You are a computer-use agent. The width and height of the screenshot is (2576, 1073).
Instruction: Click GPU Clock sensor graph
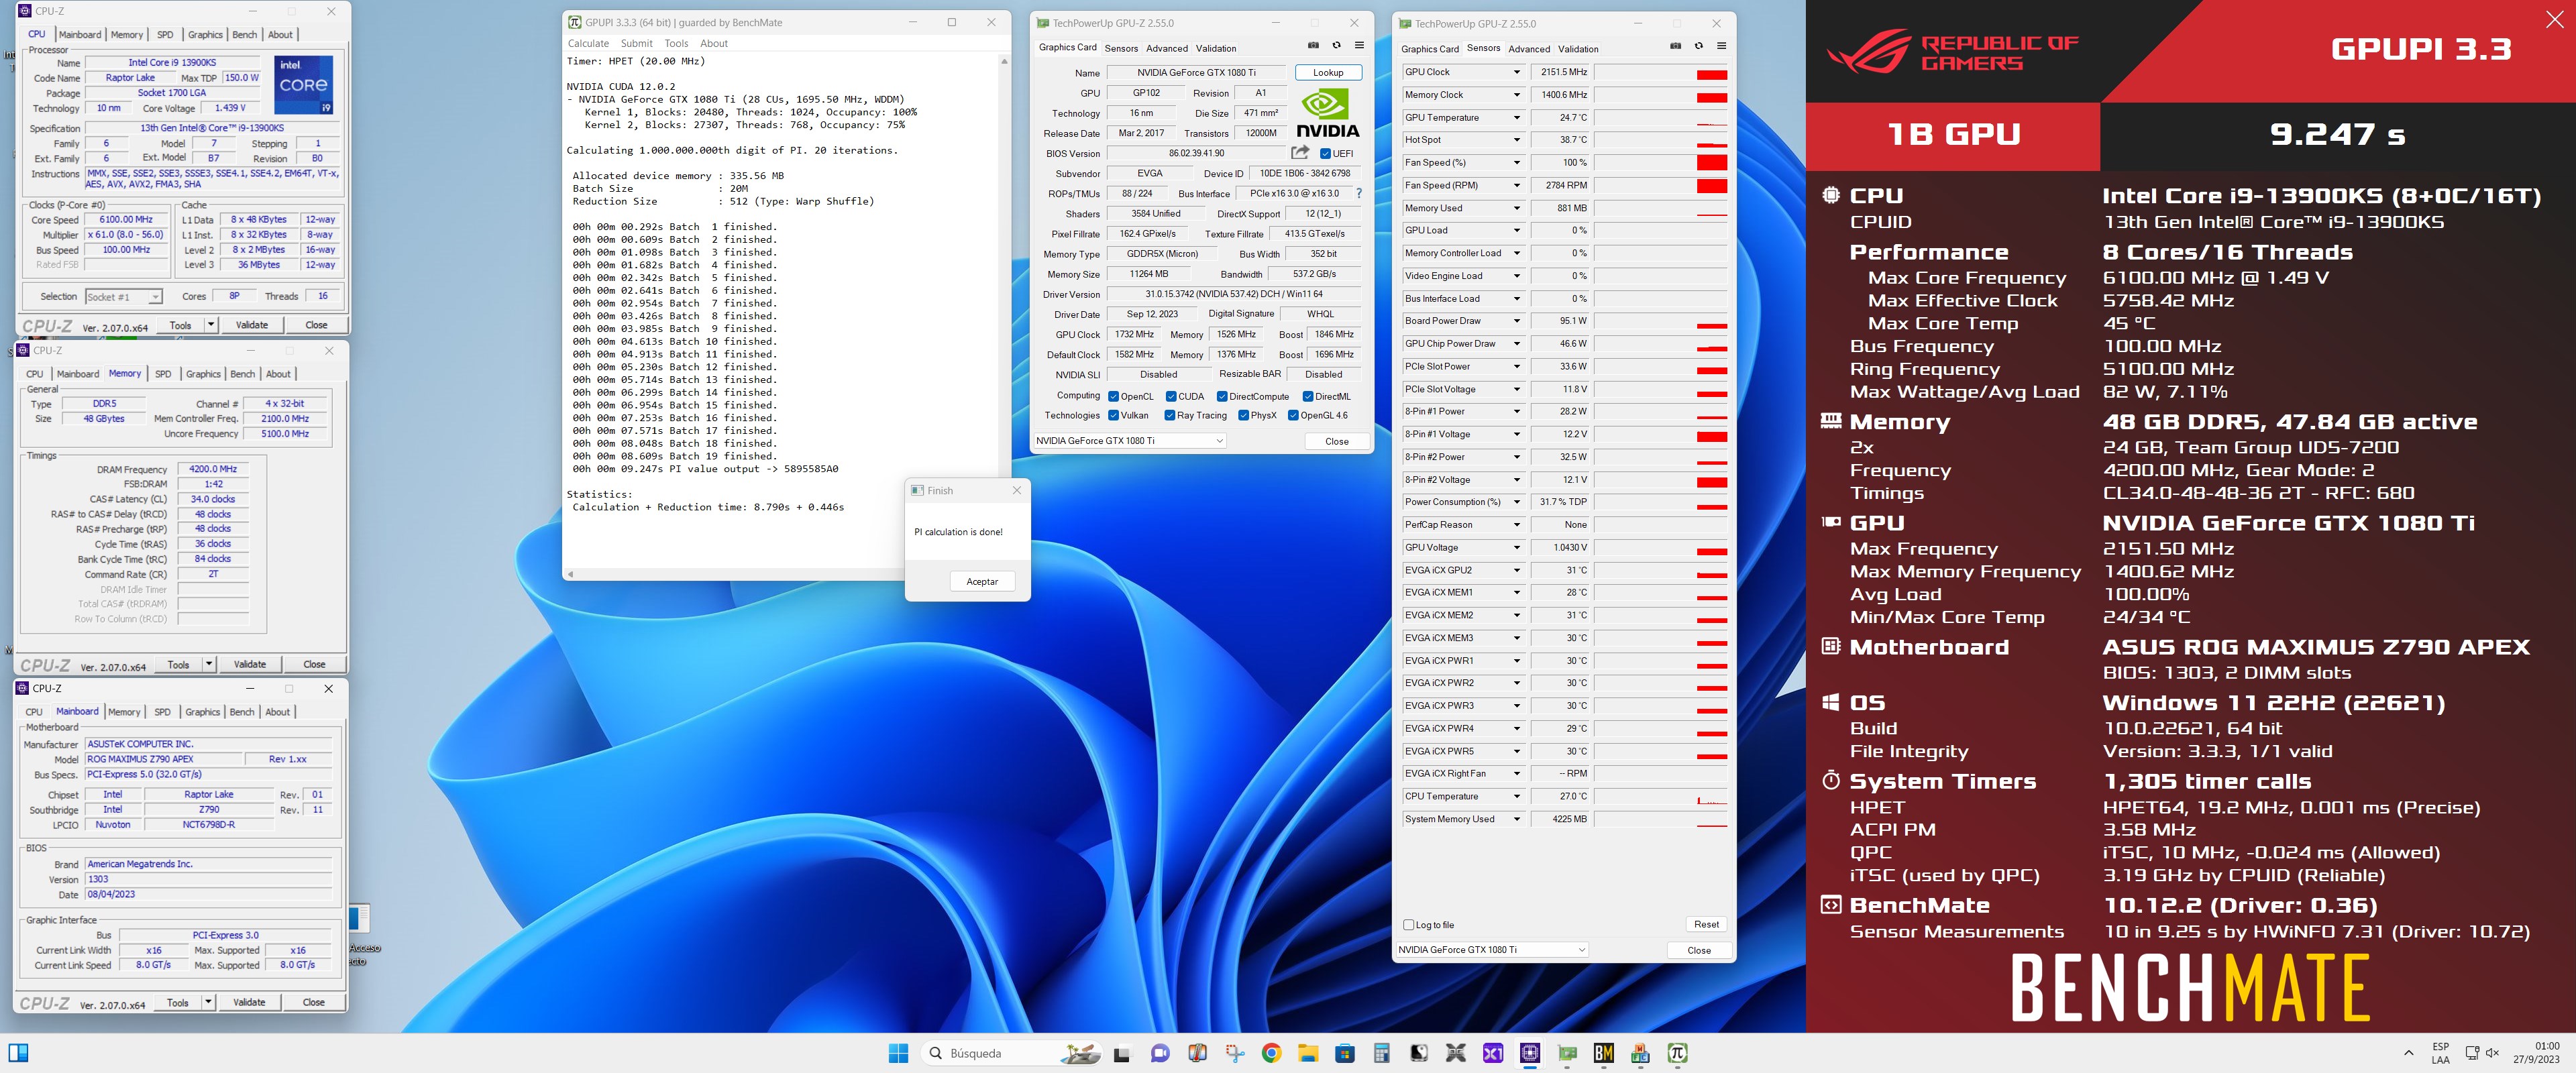click(1661, 72)
